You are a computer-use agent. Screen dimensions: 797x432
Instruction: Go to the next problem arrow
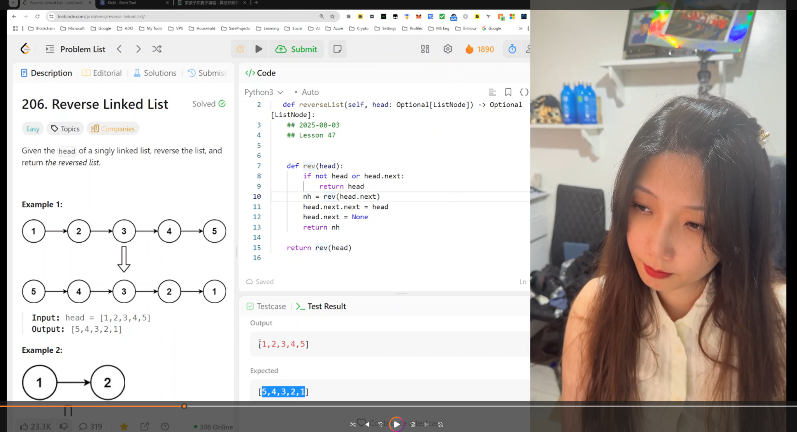tap(138, 49)
